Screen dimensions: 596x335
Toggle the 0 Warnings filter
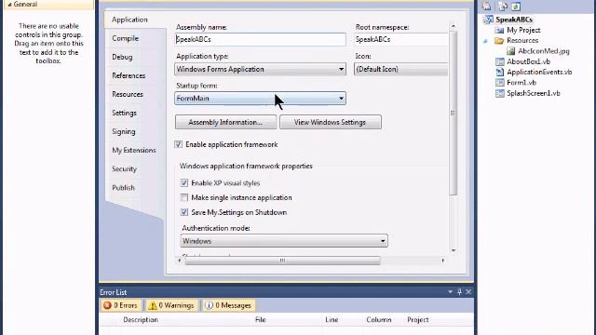[x=171, y=305]
